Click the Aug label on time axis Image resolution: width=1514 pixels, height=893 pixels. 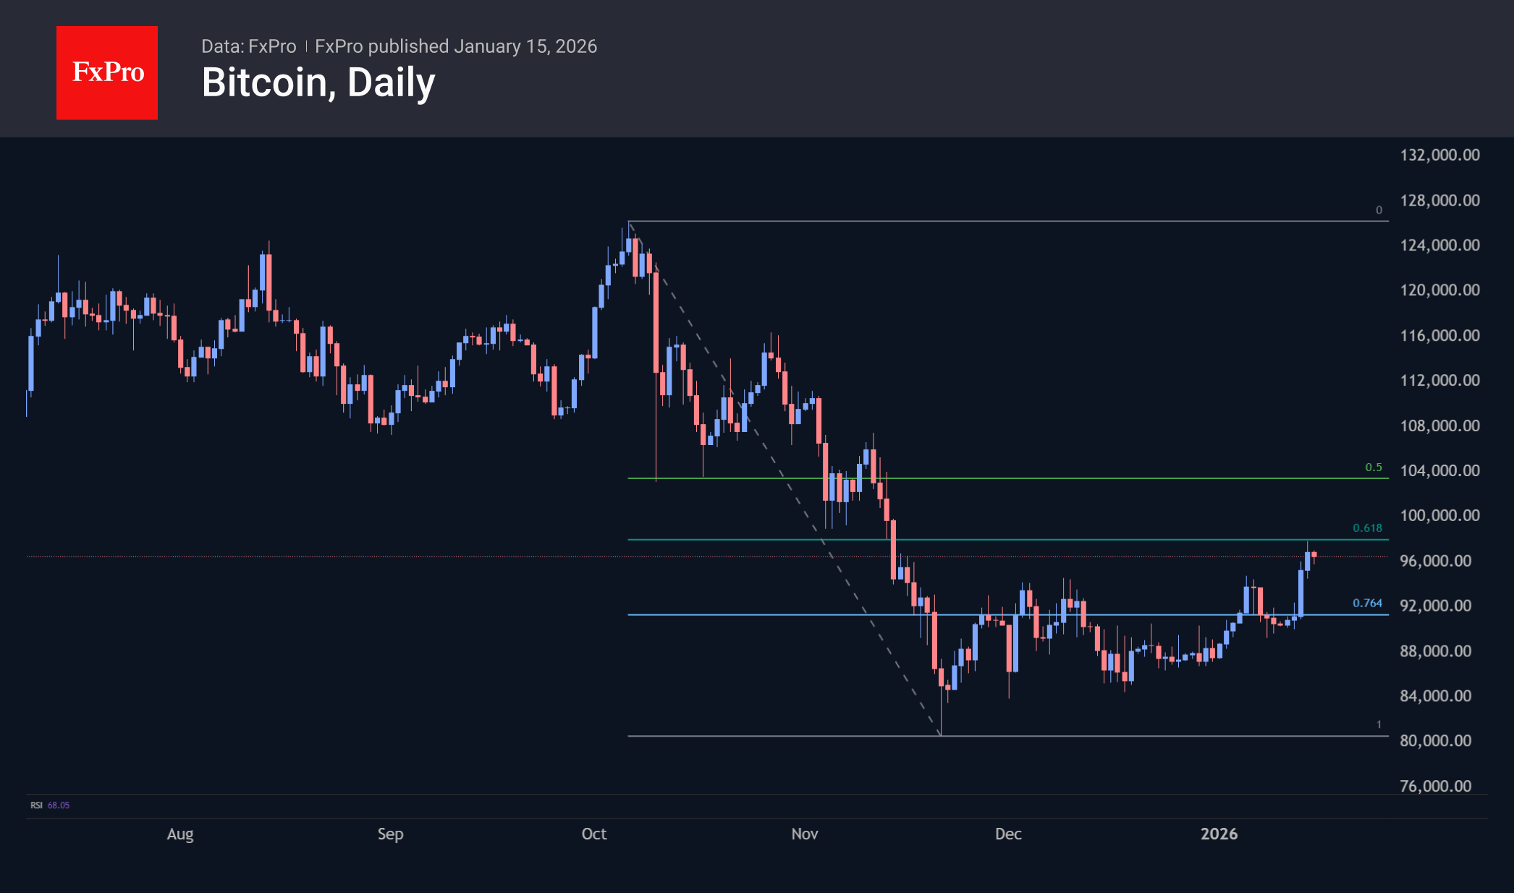(180, 834)
